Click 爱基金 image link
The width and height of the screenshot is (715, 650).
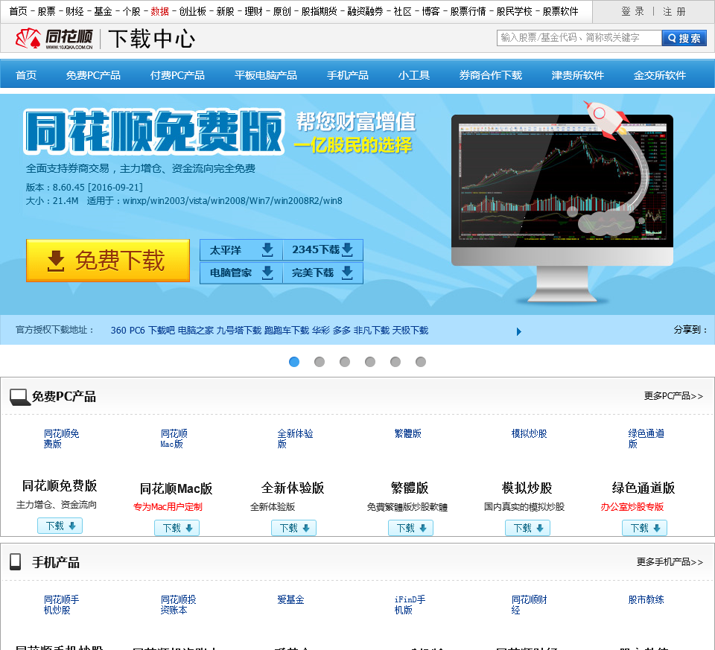[x=290, y=599]
